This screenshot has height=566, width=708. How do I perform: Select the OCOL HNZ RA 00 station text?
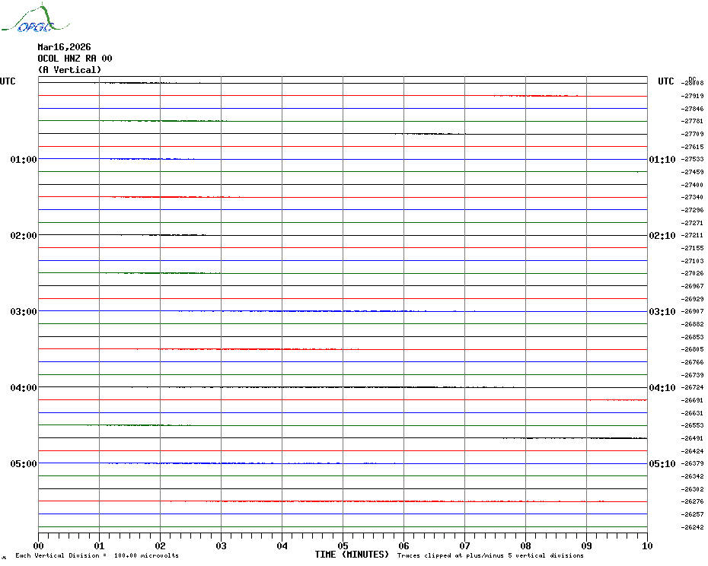(75, 59)
